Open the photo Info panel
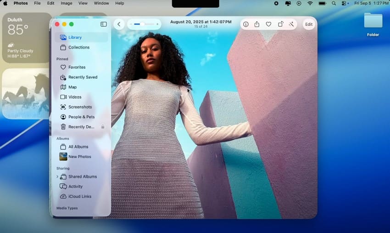The image size is (390, 233). pyautogui.click(x=246, y=24)
